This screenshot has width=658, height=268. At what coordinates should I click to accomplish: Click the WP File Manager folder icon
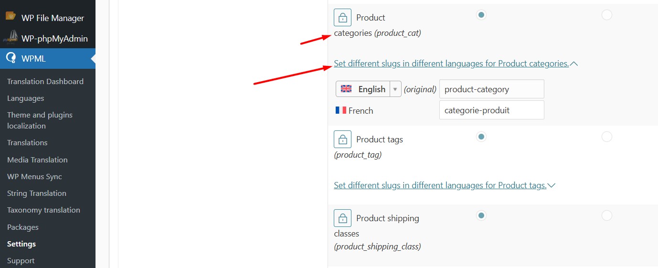(x=11, y=16)
